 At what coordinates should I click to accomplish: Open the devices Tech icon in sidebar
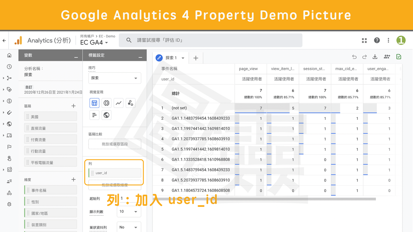(x=9, y=135)
